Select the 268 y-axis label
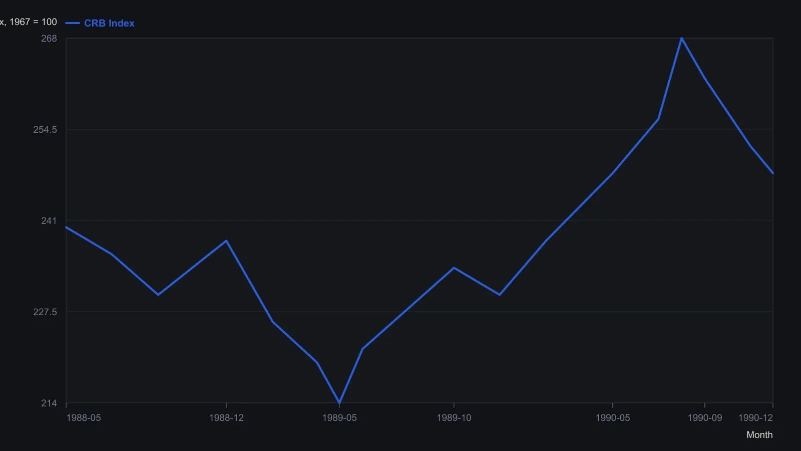Image resolution: width=801 pixels, height=451 pixels. tap(49, 39)
